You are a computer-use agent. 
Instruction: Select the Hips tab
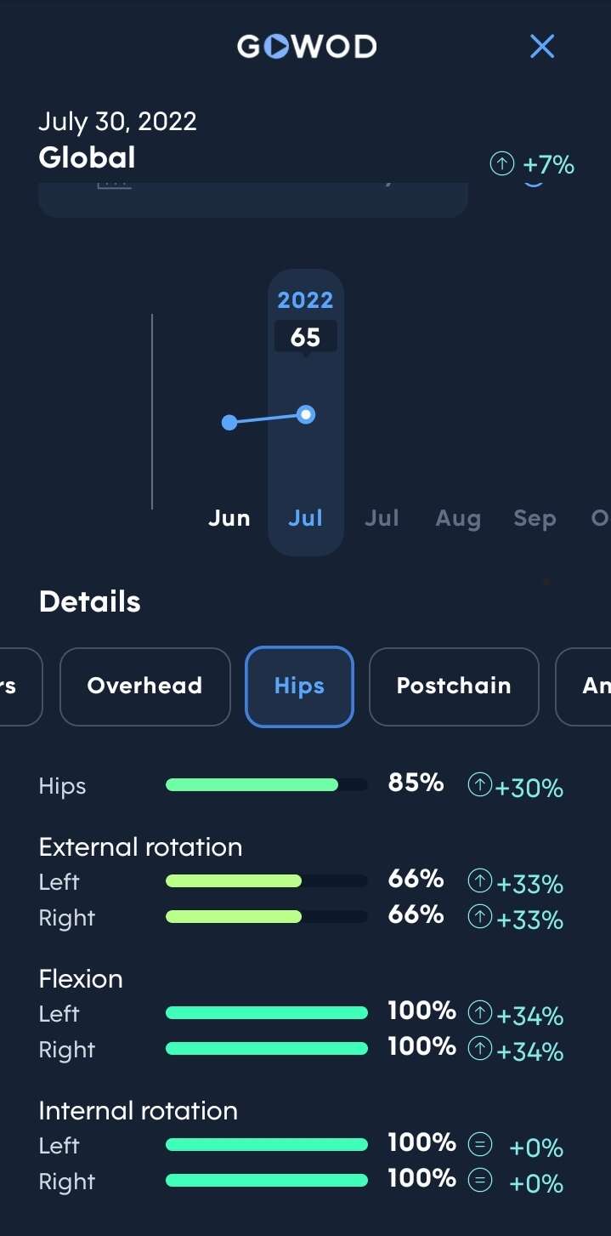point(299,686)
